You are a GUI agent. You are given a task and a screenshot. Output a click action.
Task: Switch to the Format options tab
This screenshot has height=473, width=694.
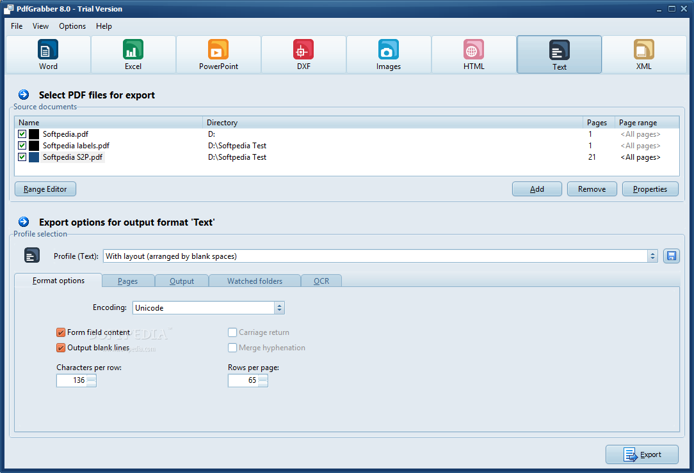tap(58, 280)
